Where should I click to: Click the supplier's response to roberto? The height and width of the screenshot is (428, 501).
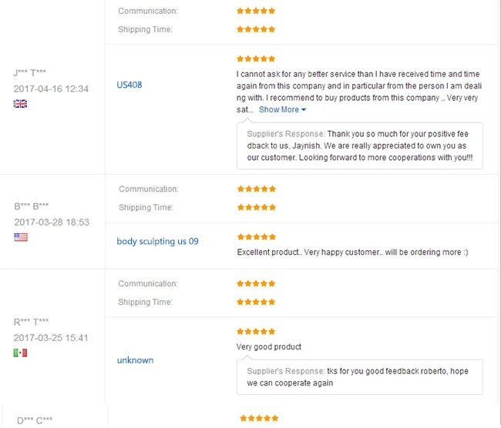(360, 376)
